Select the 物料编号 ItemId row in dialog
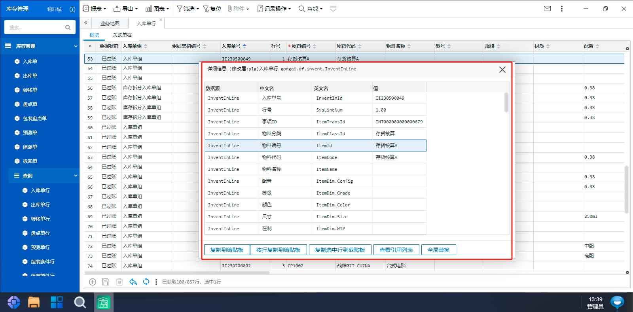 click(x=315, y=146)
